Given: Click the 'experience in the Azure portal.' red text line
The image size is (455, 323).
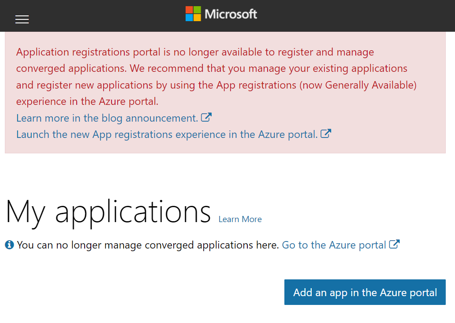Looking at the screenshot, I should click(87, 101).
